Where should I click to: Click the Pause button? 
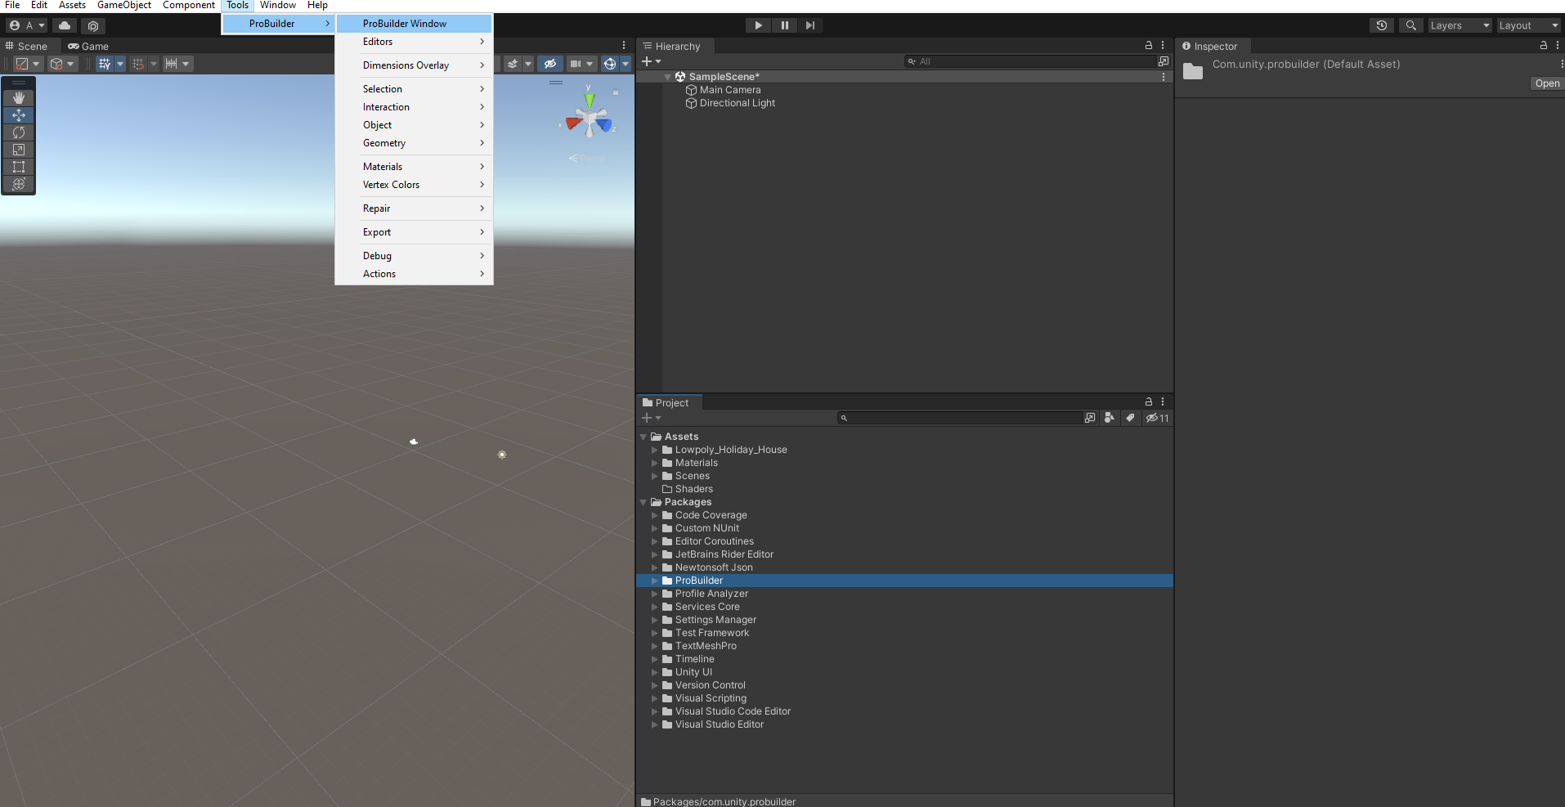(x=784, y=25)
